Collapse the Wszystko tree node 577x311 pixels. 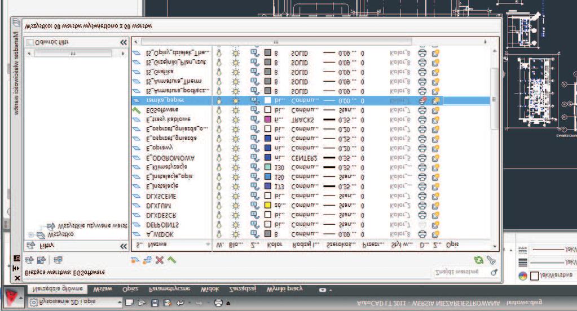point(31,234)
